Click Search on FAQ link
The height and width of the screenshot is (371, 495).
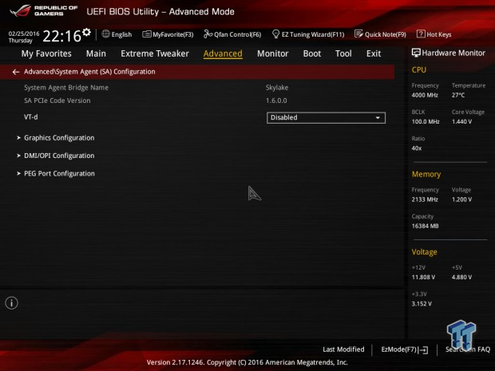pyautogui.click(x=468, y=349)
